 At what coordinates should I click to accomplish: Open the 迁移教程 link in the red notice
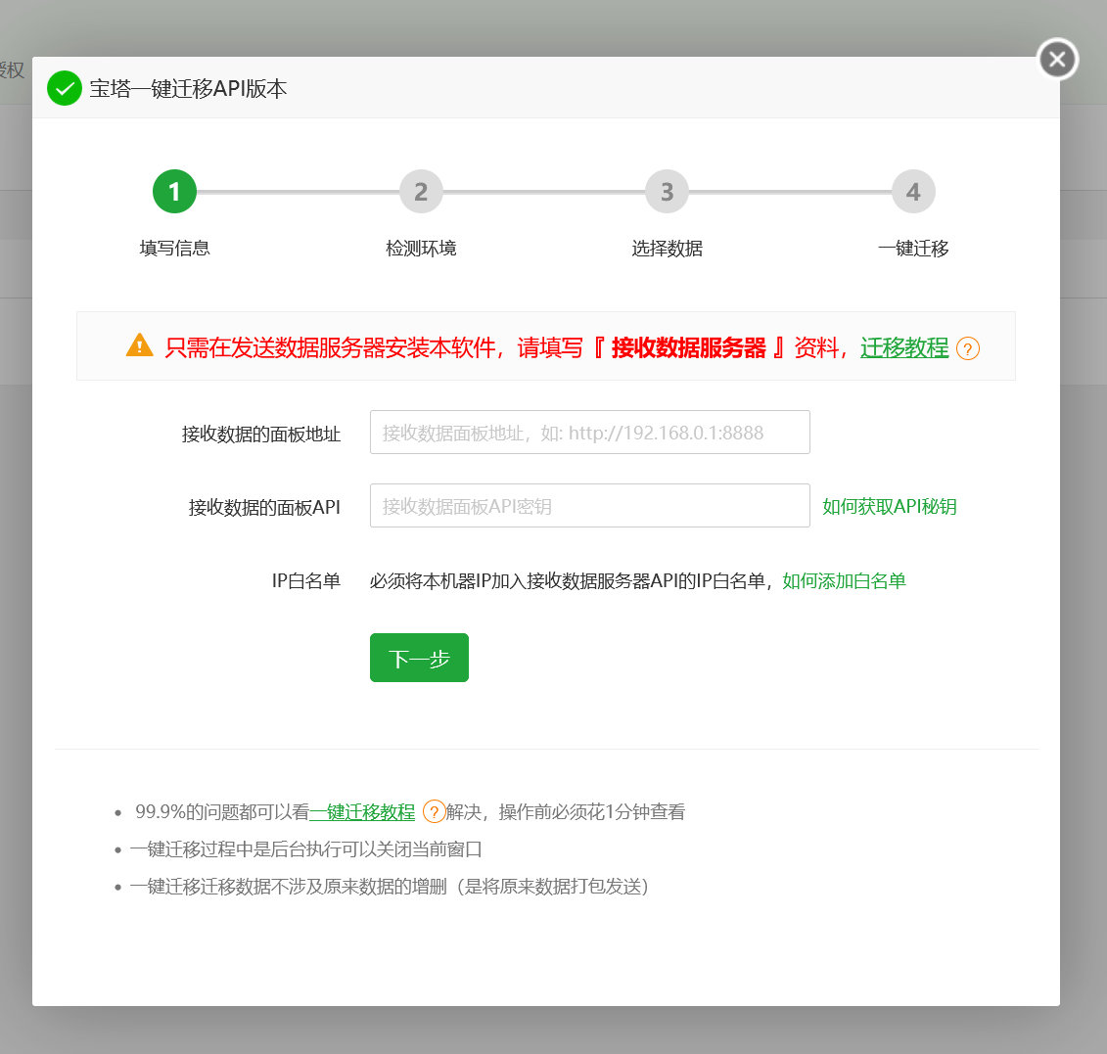pos(903,347)
